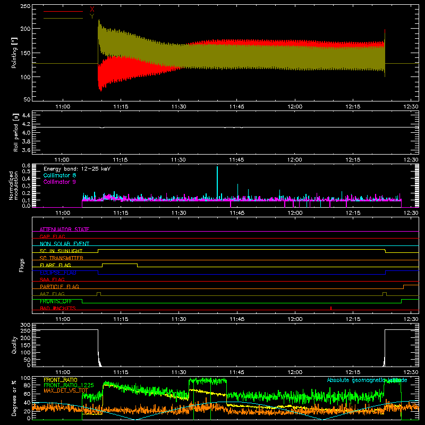425x425 pixels.
Task: Click the 250 tick on the pointing axis
Action: [25, 6]
